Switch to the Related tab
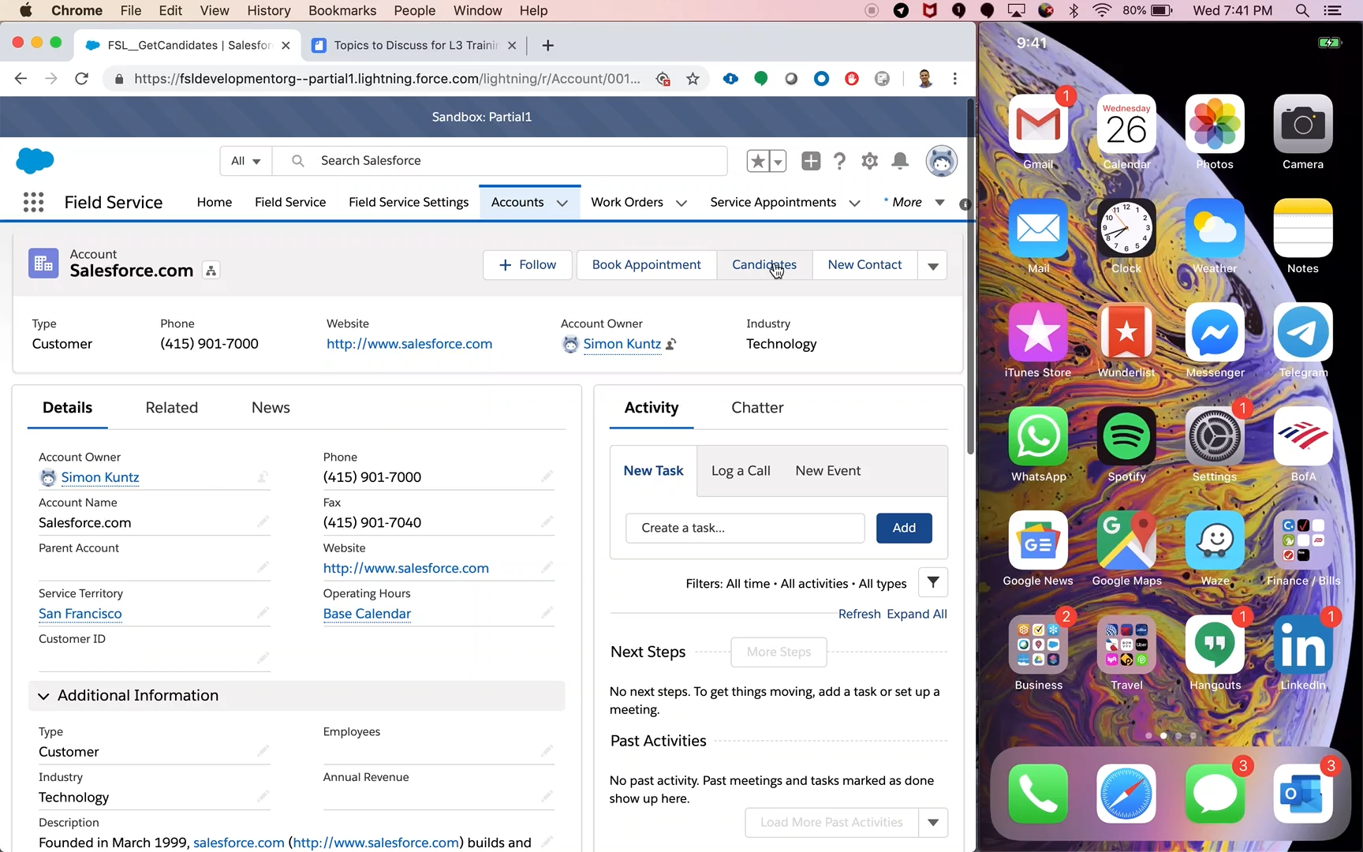1363x852 pixels. click(171, 408)
